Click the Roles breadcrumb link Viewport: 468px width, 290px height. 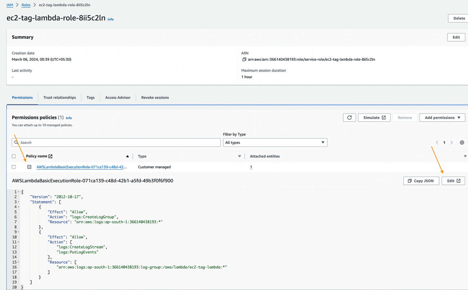[26, 5]
